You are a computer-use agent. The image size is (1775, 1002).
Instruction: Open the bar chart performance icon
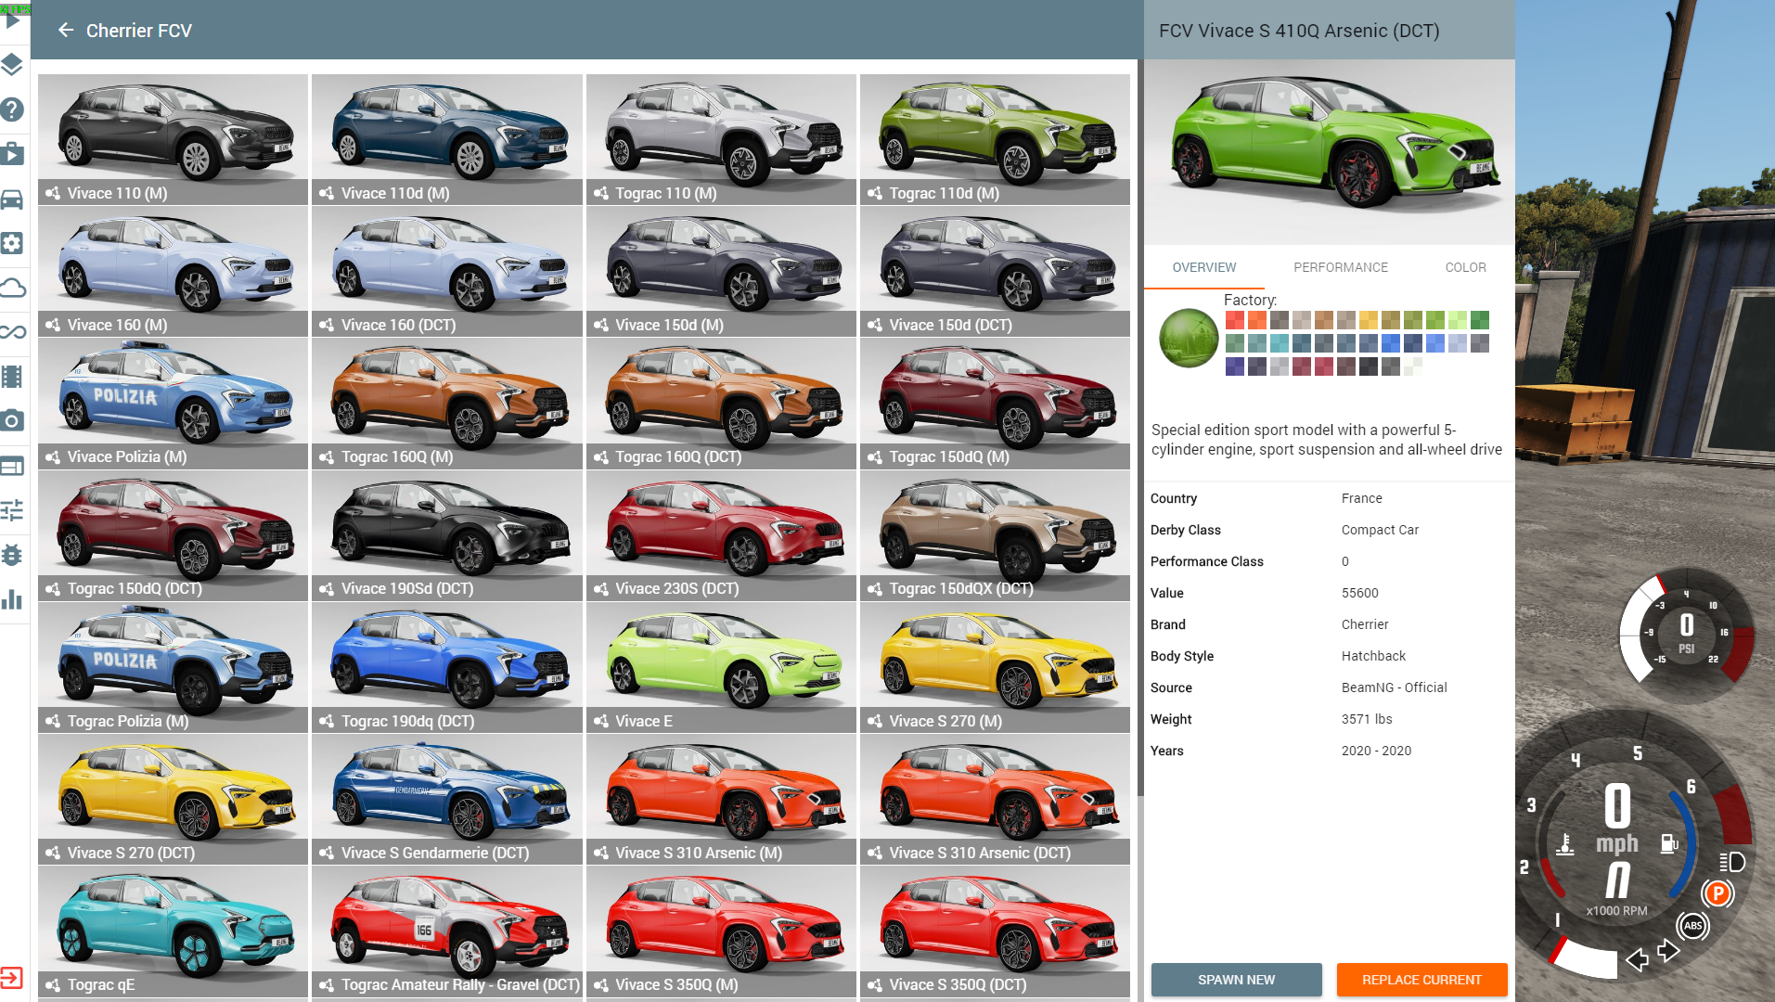[x=12, y=599]
